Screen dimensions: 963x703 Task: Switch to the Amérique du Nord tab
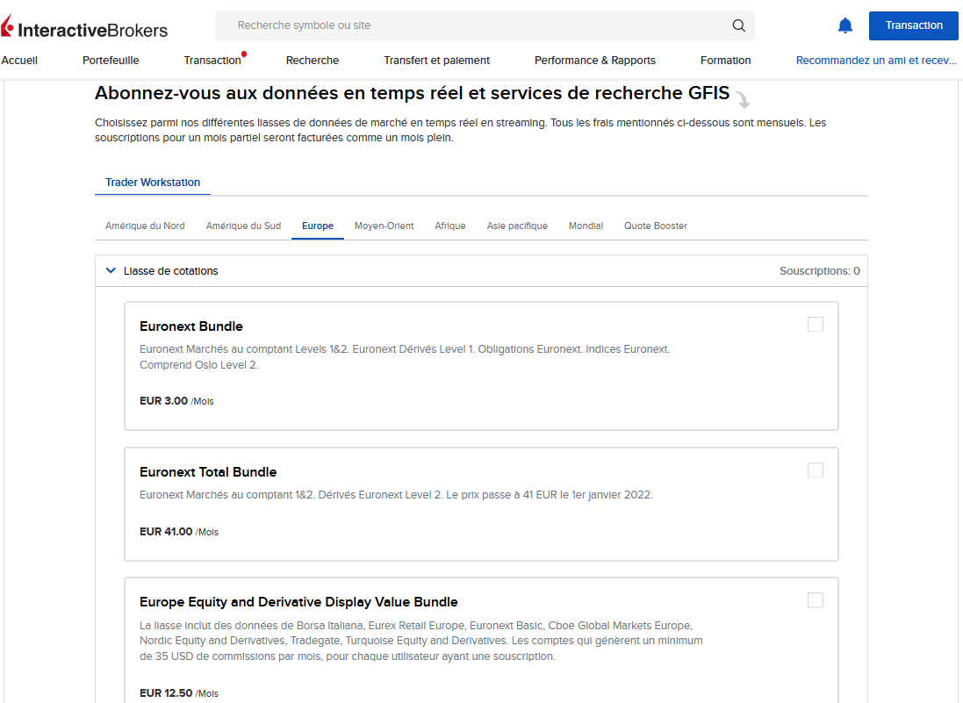tap(145, 226)
